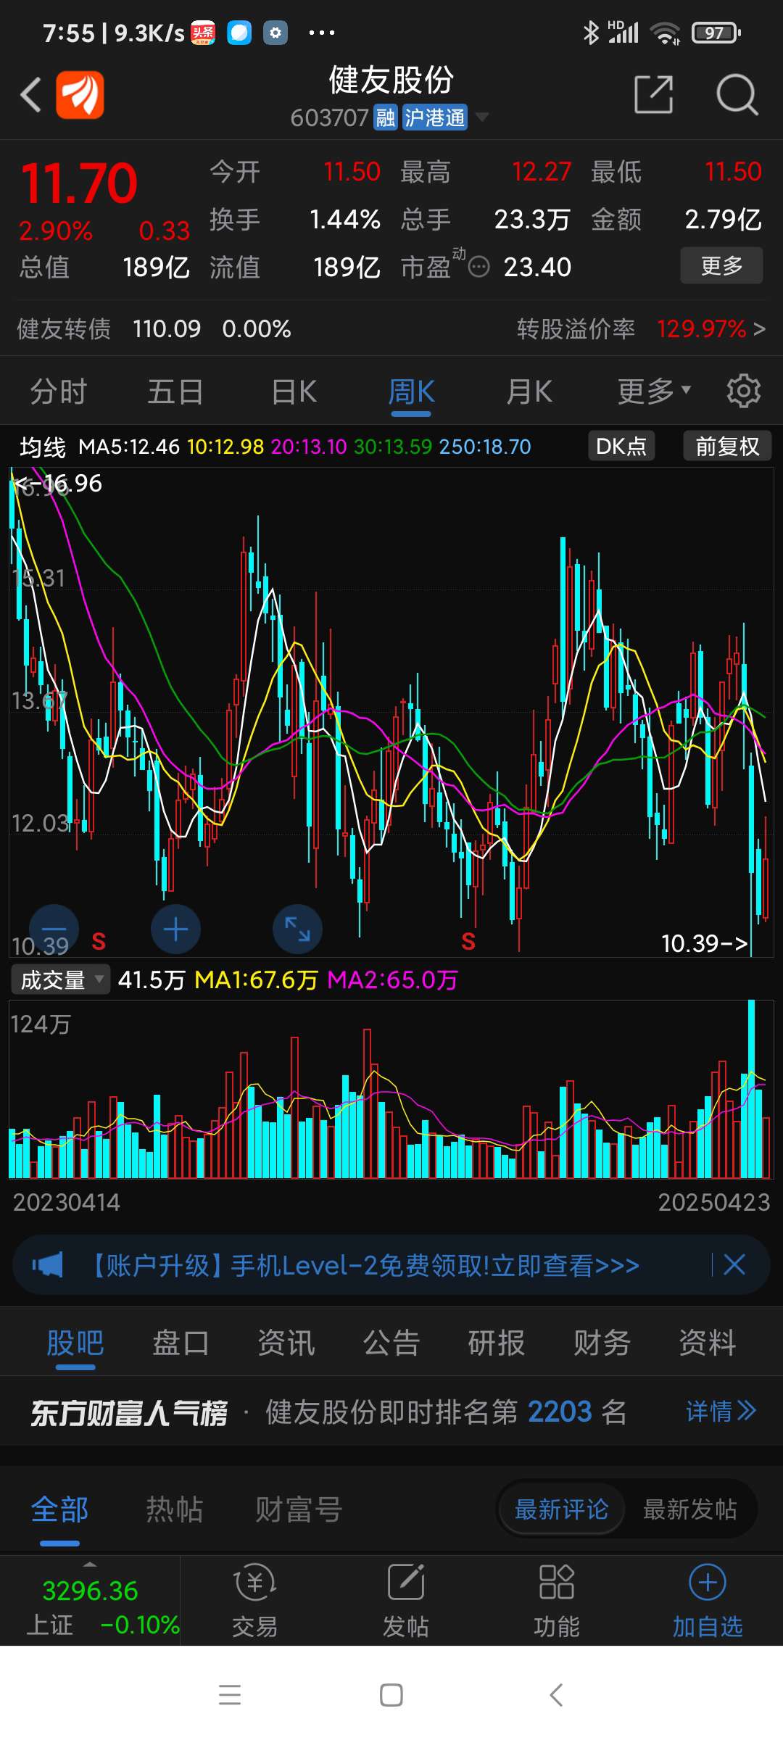Open 健友转债 convertible bond row
The image size is (783, 1740).
coord(154,329)
